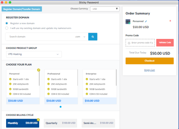Click the server product icon in Order Summary
Image resolution: width=179 pixels, height=129 pixels.
coord(128,22)
